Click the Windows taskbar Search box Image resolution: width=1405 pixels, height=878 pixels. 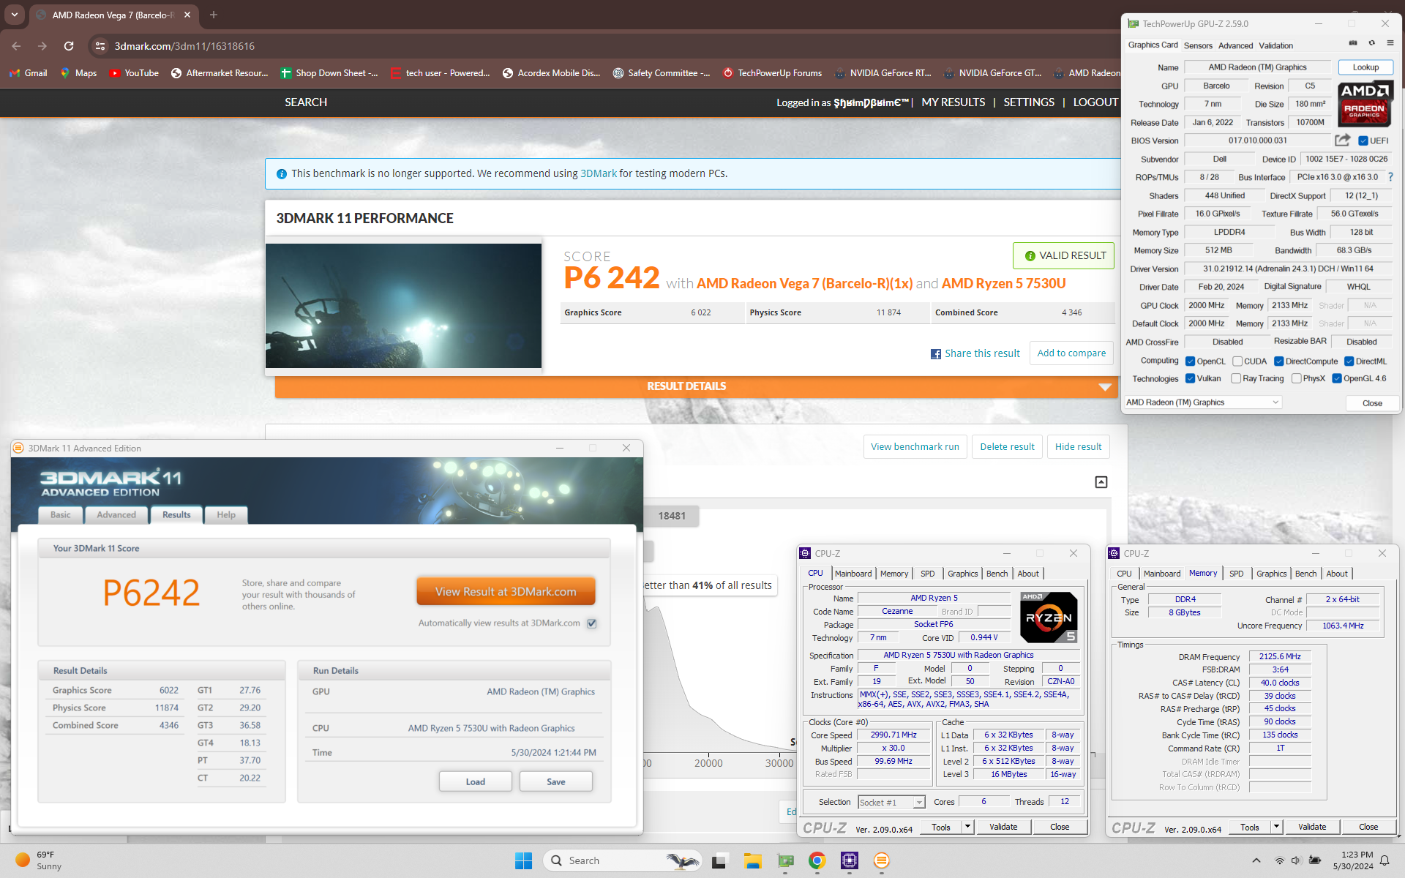pos(622,860)
